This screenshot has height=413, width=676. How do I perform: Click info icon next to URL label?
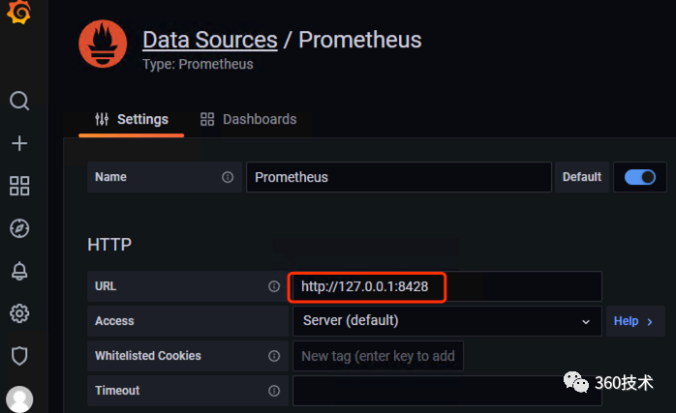(x=274, y=286)
